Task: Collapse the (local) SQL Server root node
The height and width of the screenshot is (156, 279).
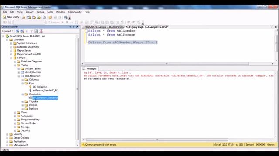Action: (x=3, y=36)
